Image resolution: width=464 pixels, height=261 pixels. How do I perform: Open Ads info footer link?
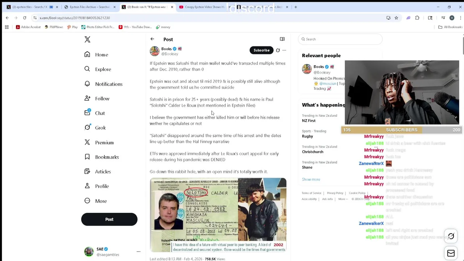tap(327, 199)
